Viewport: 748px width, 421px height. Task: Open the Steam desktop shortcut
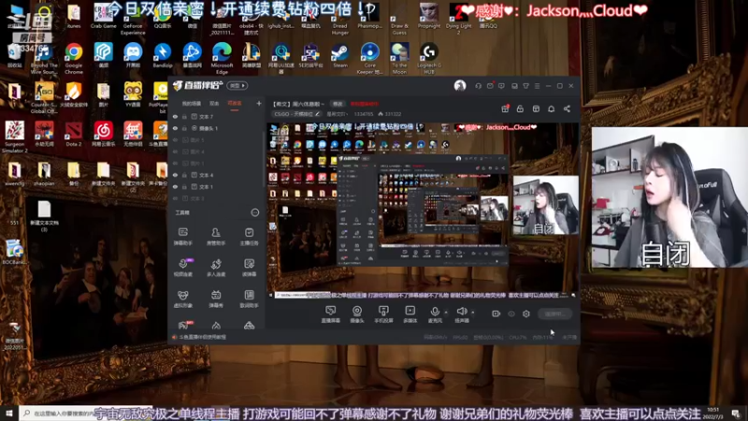coord(340,55)
